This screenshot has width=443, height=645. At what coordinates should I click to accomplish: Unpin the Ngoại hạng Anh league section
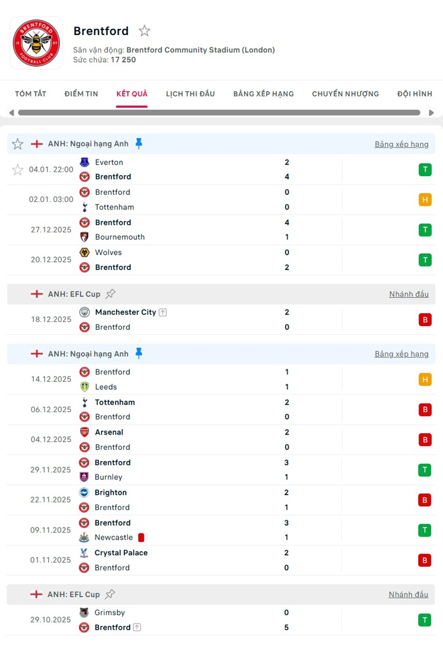pos(137,143)
